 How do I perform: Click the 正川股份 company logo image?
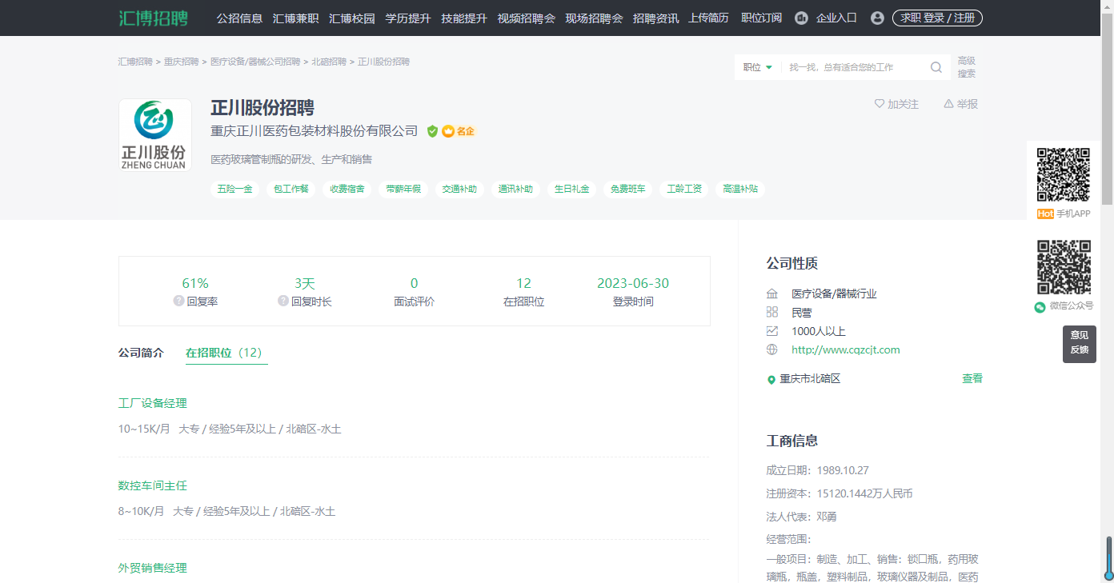(155, 135)
